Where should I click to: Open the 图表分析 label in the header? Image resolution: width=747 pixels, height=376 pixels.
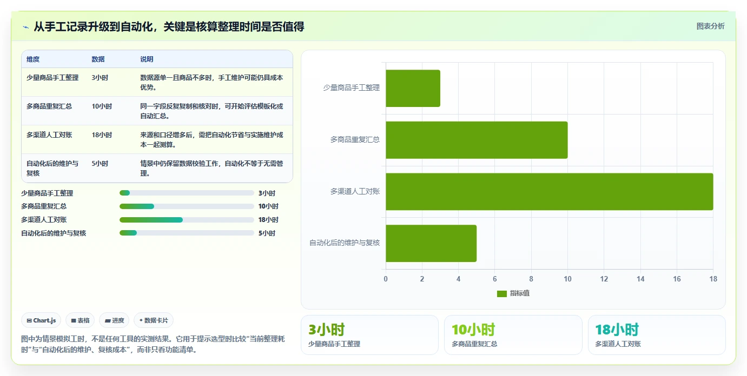click(710, 26)
